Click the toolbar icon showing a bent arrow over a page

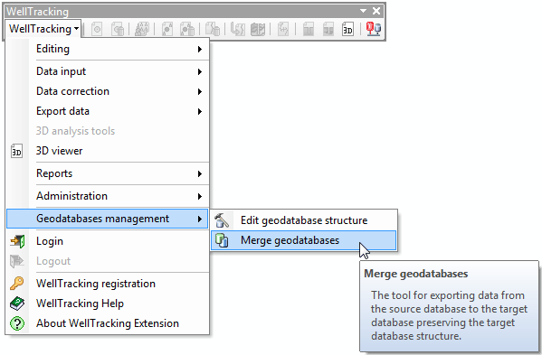[238, 29]
